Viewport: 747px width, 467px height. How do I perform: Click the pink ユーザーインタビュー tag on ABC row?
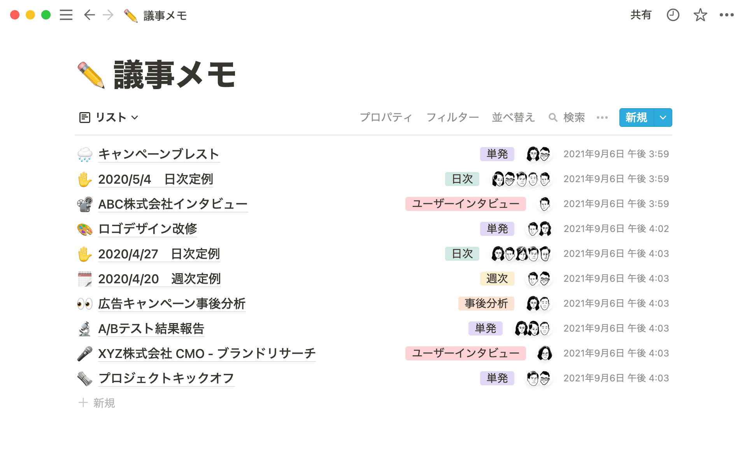point(465,204)
